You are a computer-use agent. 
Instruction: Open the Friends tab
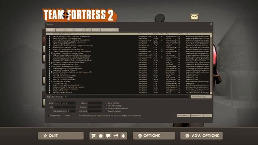96,30
